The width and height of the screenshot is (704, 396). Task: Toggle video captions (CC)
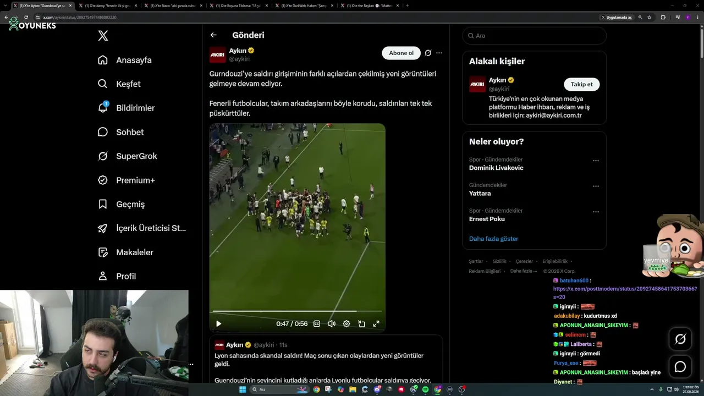click(x=317, y=324)
